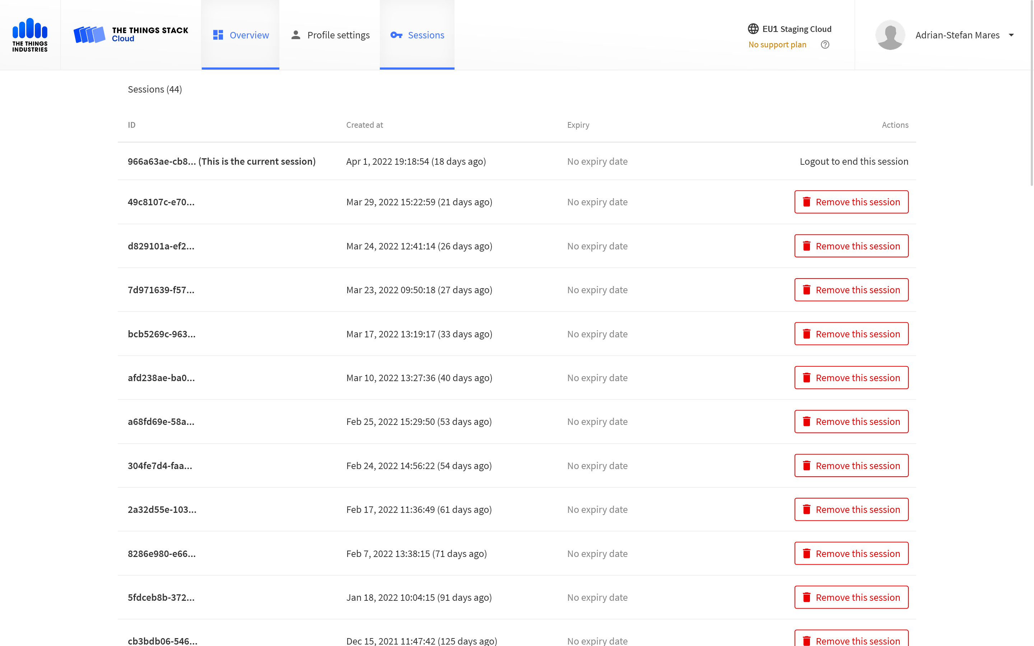This screenshot has width=1034, height=646.
Task: Remove session created Mar 17, 2022
Action: (x=851, y=334)
